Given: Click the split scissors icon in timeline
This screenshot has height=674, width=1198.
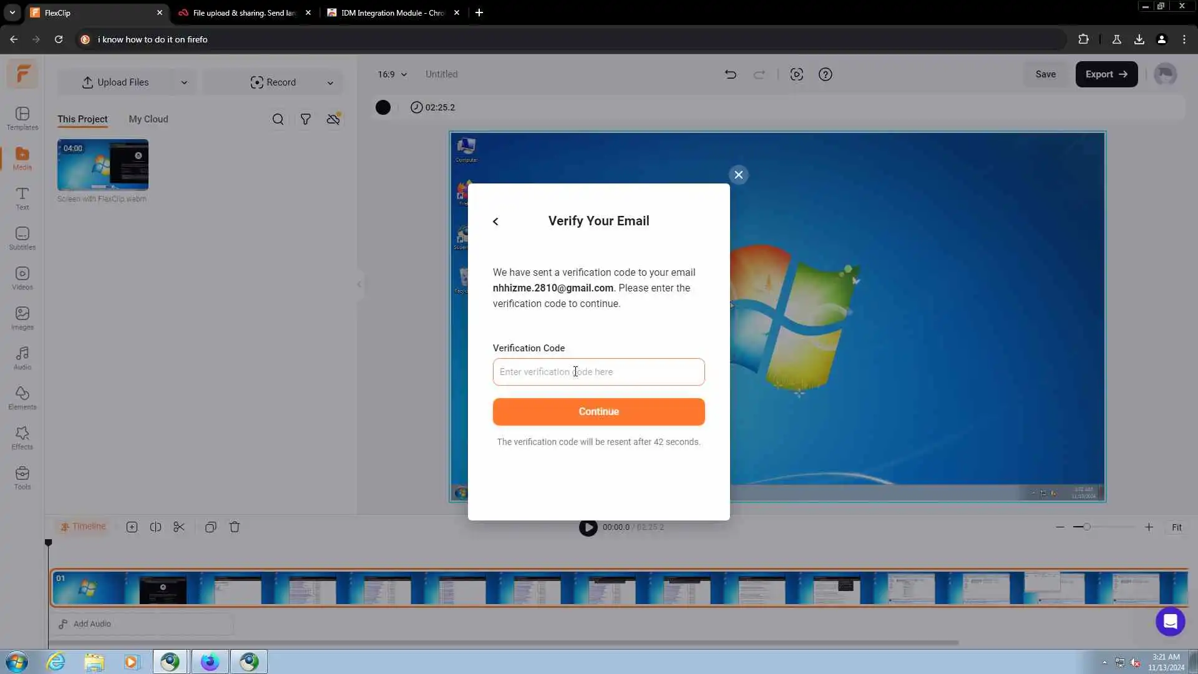Looking at the screenshot, I should pos(179,527).
